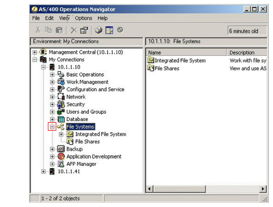Viewport: 273px width, 207px height.
Task: Collapse the File Systems node
Action: [52, 127]
